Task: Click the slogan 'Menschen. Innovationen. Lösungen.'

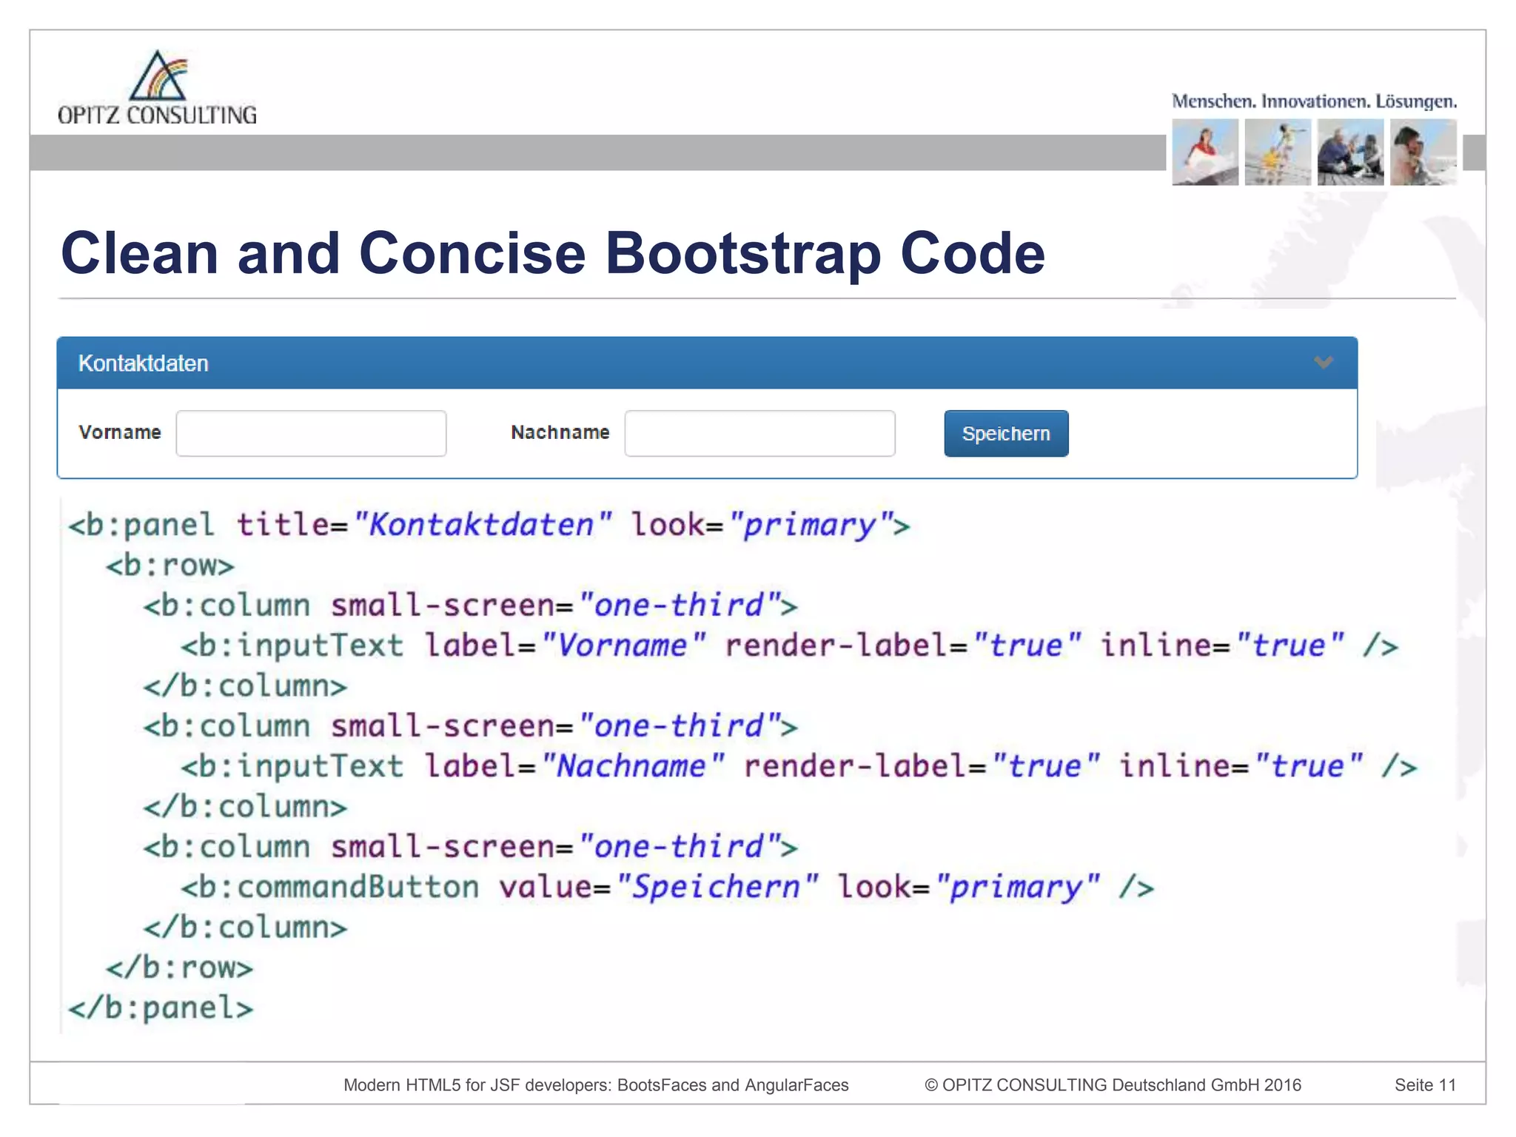Action: (1314, 101)
